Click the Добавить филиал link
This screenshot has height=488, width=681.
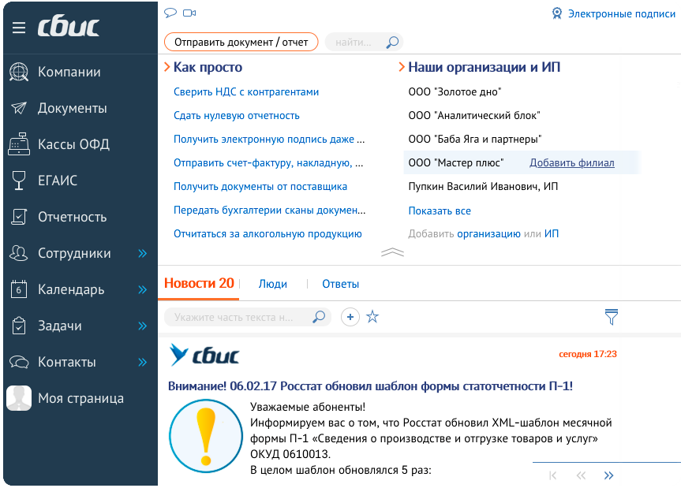(x=571, y=162)
